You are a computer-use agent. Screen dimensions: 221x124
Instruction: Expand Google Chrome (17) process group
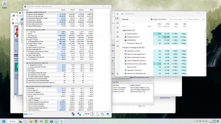[x=123, y=37]
